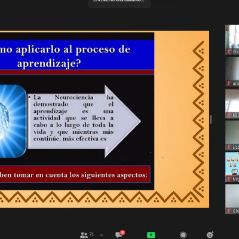Image resolution: width=239 pixels, height=239 pixels.
Task: Click the divider handle beside the shared screen
Action: [x=211, y=119]
